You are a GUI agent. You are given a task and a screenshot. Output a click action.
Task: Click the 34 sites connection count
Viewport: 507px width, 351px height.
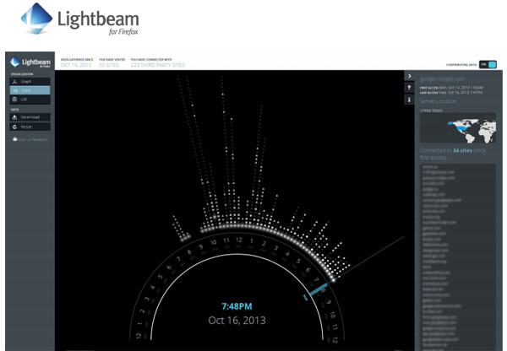(462, 151)
